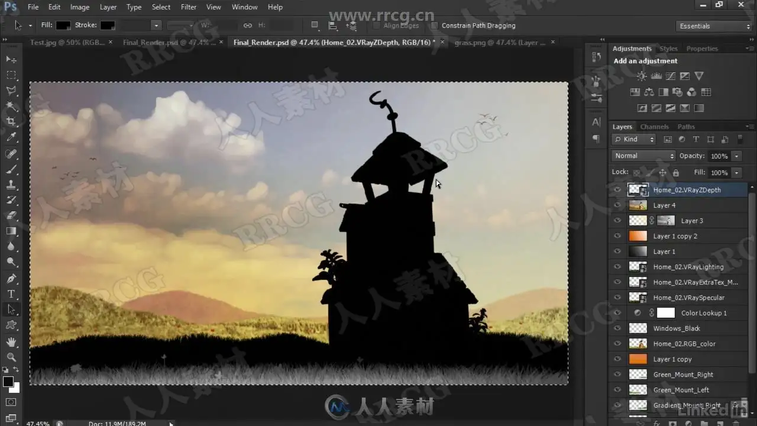Open the layer filter Kind dropdown

pyautogui.click(x=634, y=139)
